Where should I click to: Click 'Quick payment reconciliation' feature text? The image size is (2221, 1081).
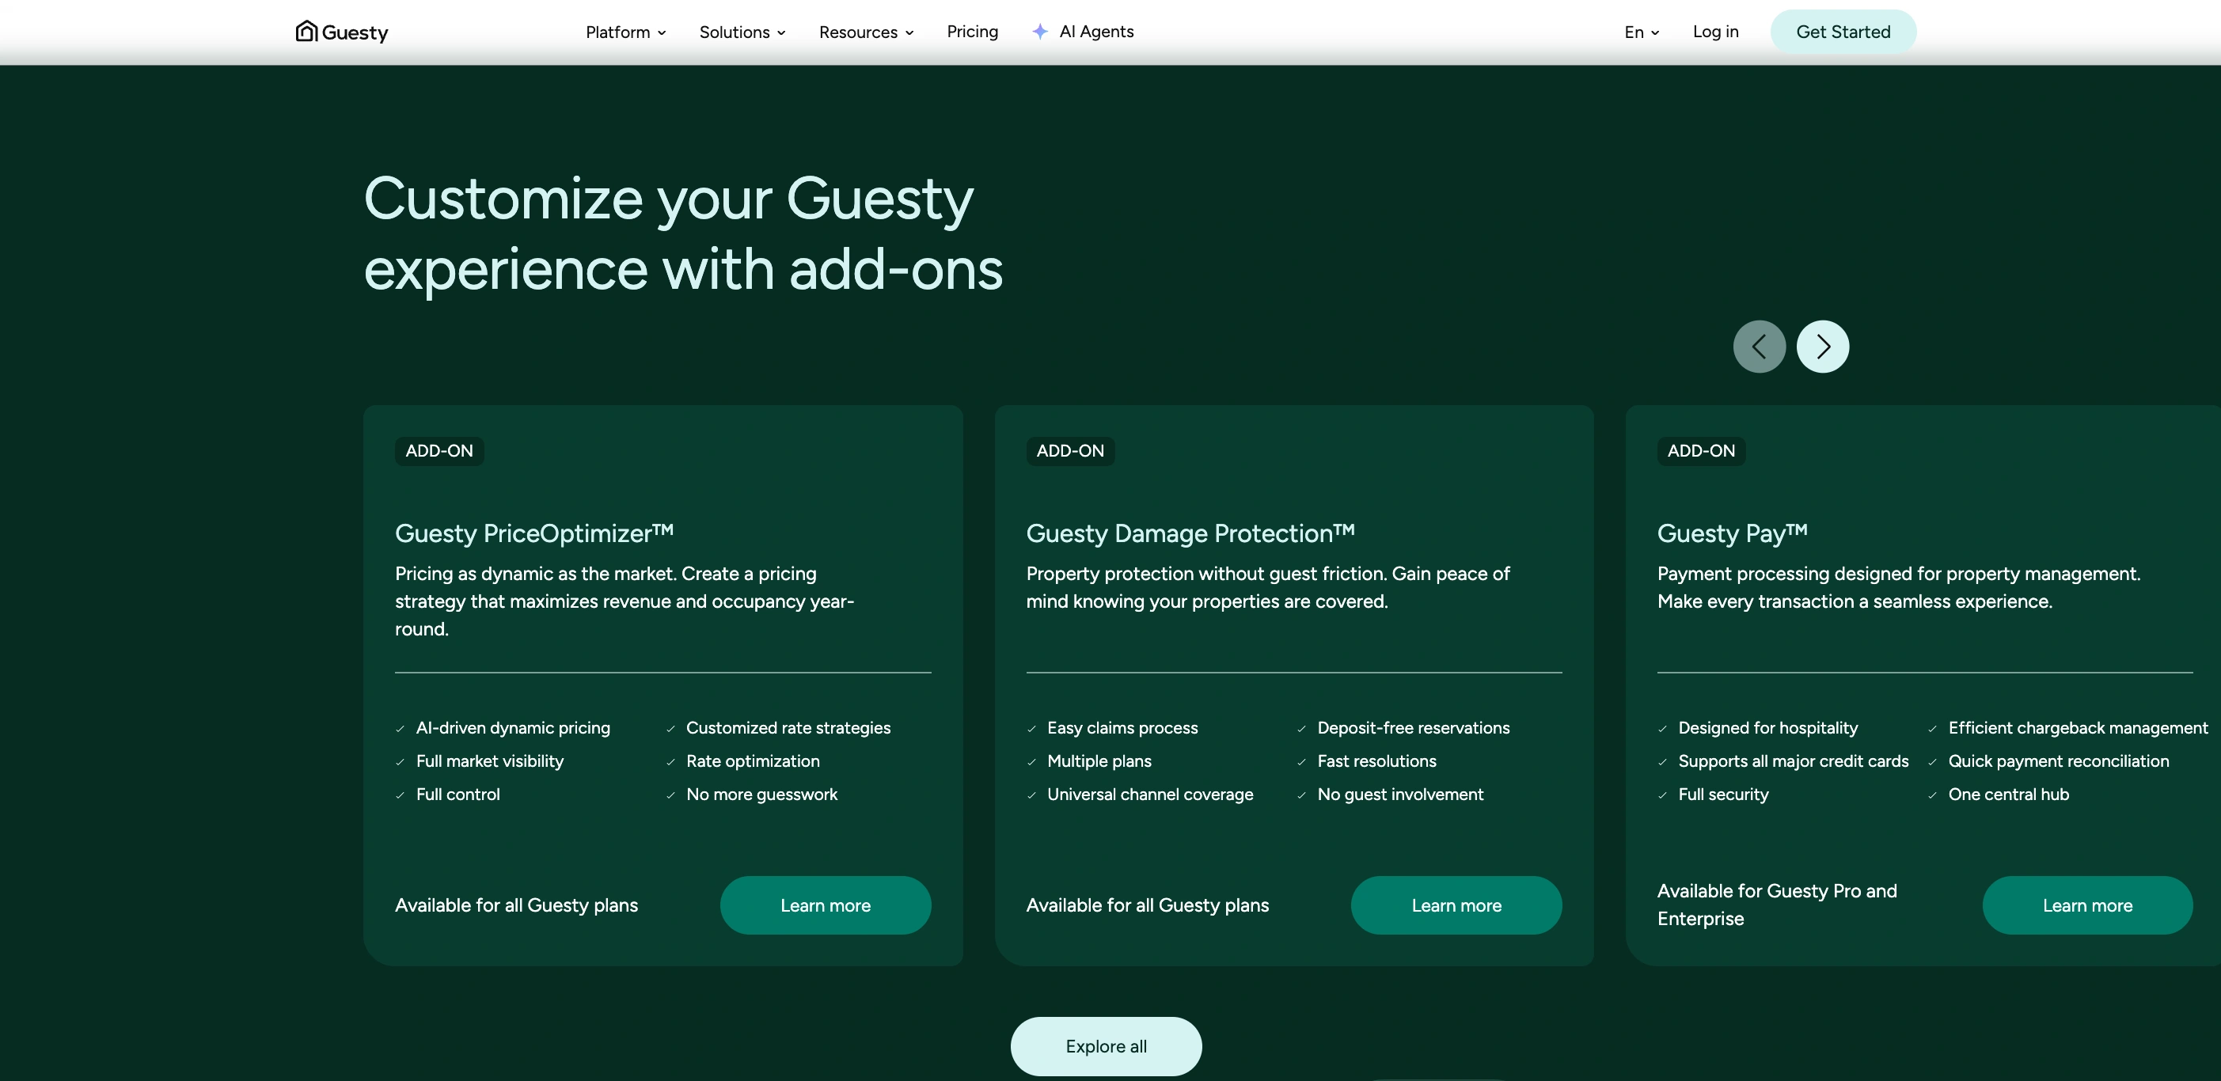pyautogui.click(x=2058, y=761)
